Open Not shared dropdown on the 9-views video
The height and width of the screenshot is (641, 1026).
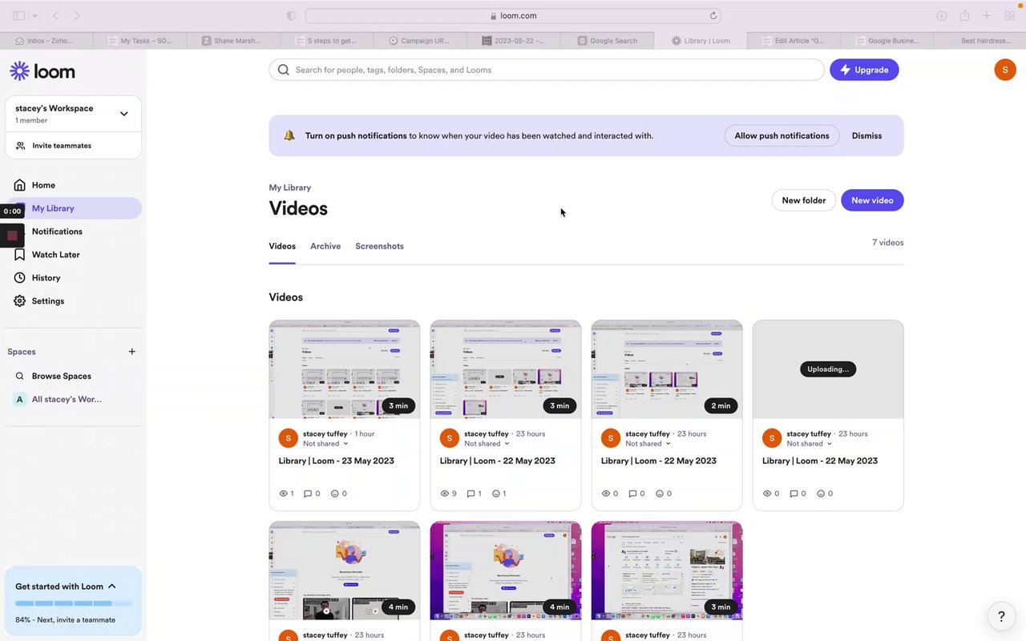487,444
